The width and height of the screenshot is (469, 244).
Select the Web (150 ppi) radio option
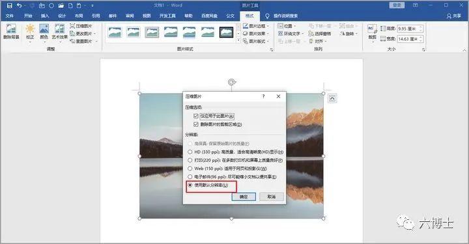click(190, 169)
